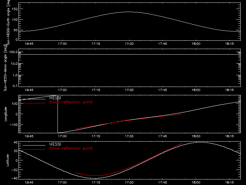The image size is (246, 185).
Task: Click the Sun-HESSI-Earth angle axis title
Action: pyautogui.click(x=8, y=22)
